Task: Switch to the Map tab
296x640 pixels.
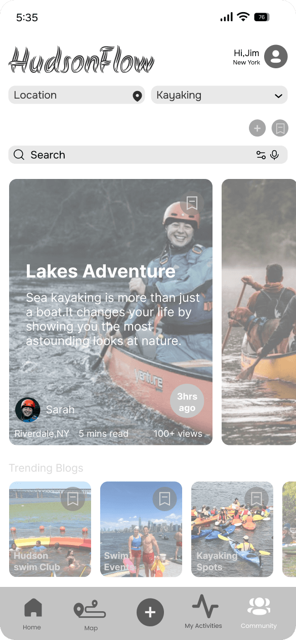Action: click(x=91, y=616)
